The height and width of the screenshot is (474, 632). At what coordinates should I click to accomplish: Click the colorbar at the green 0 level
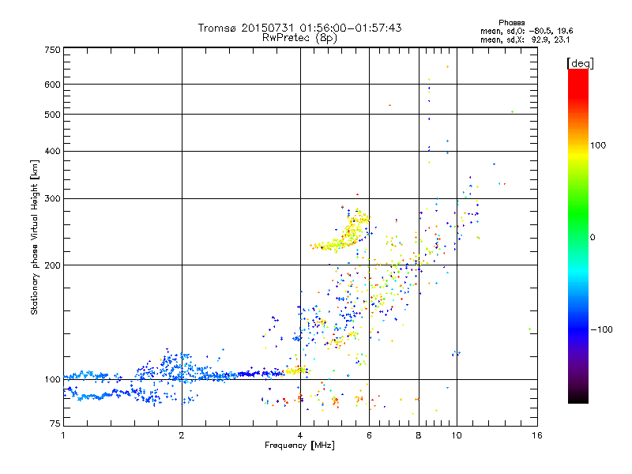[x=578, y=238]
